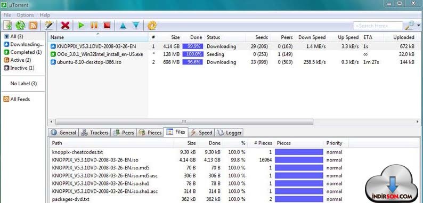Image resolution: width=423 pixels, height=203 pixels.
Task: Open the File menu
Action: [7, 15]
